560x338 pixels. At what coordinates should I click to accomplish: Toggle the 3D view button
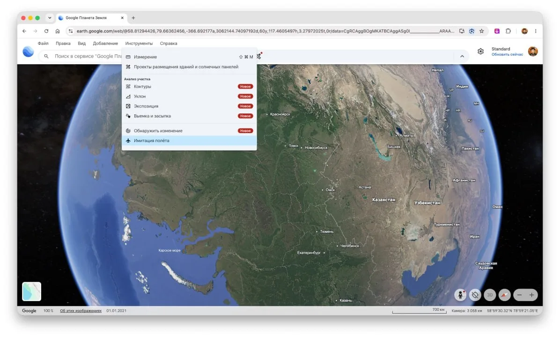490,295
